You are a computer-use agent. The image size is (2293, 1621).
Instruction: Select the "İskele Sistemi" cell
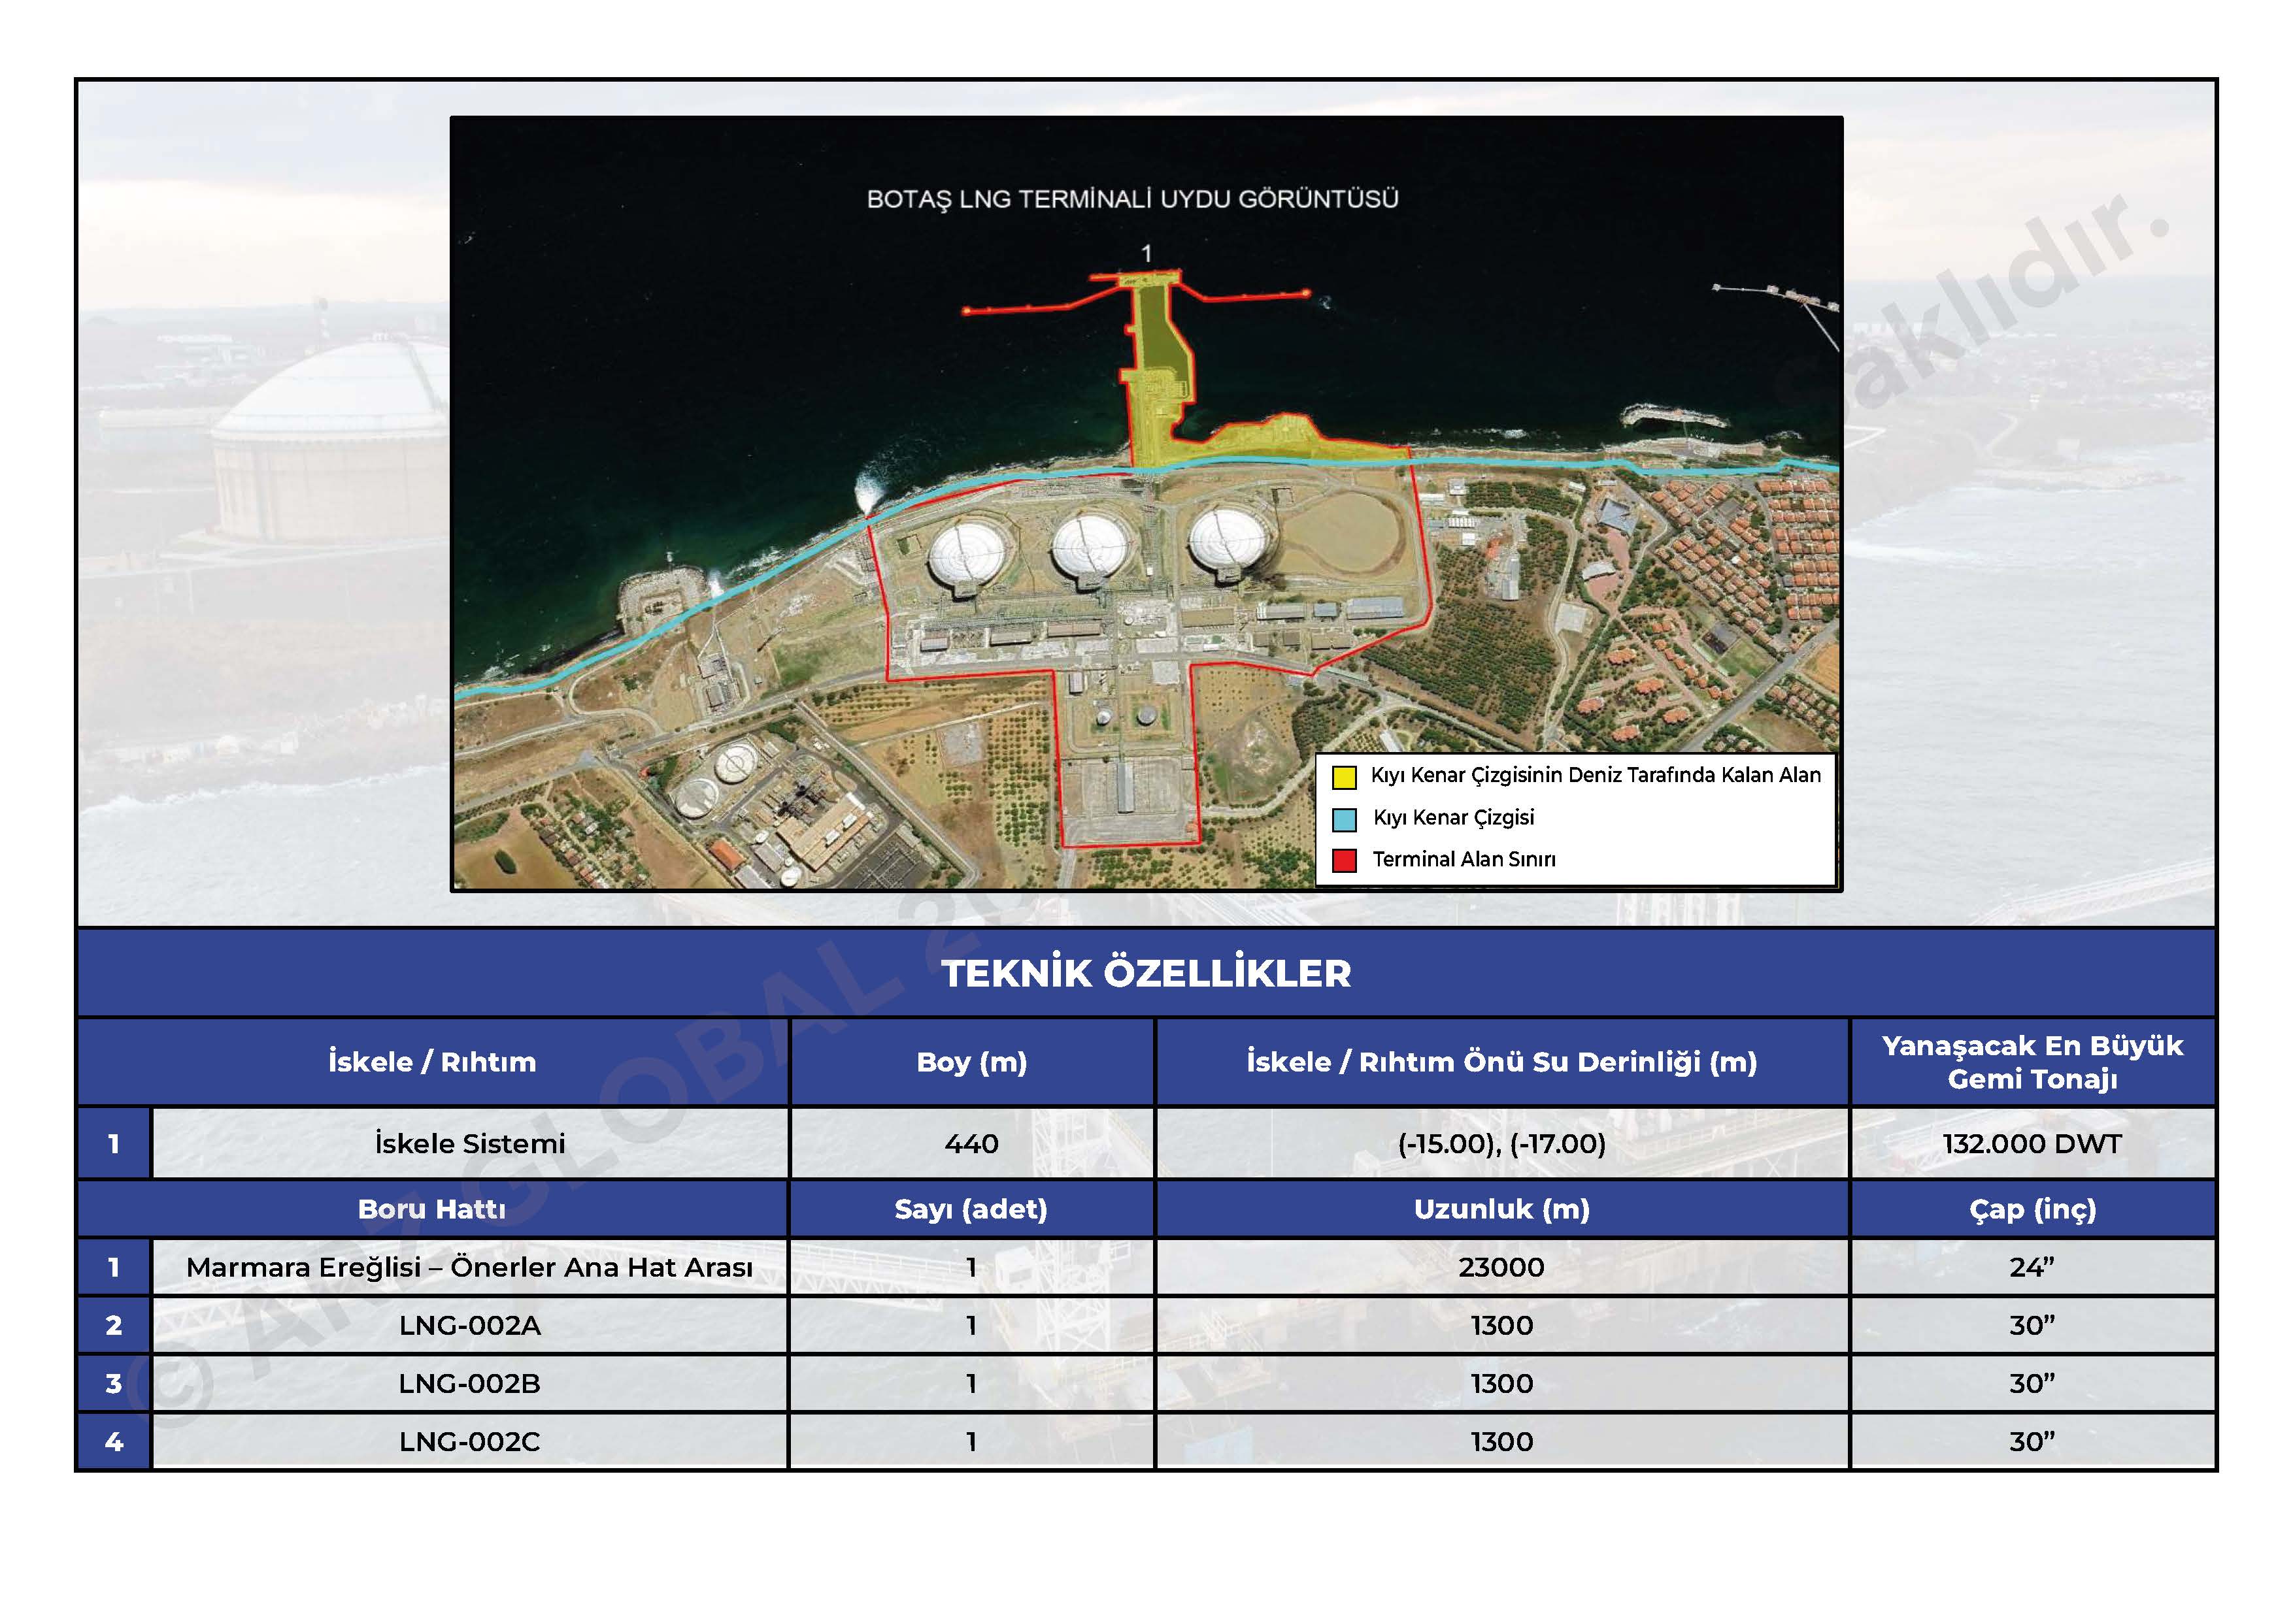point(469,1143)
